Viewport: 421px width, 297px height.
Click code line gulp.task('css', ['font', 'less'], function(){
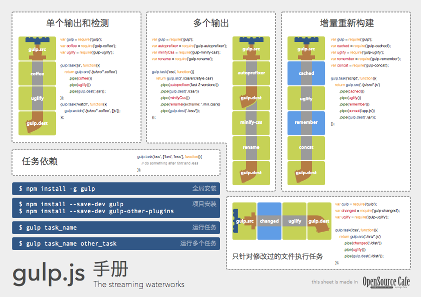pos(169,157)
